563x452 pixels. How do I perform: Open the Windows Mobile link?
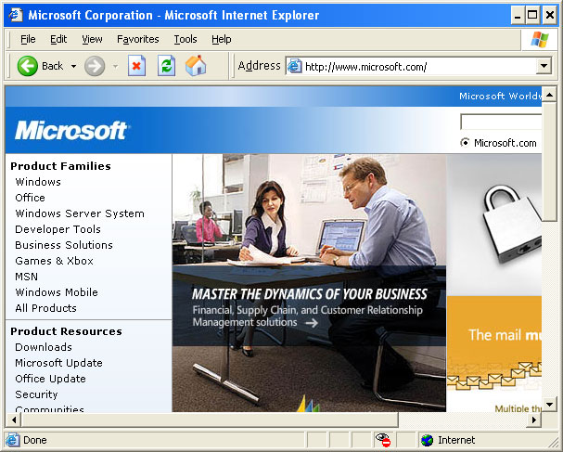[x=57, y=292]
